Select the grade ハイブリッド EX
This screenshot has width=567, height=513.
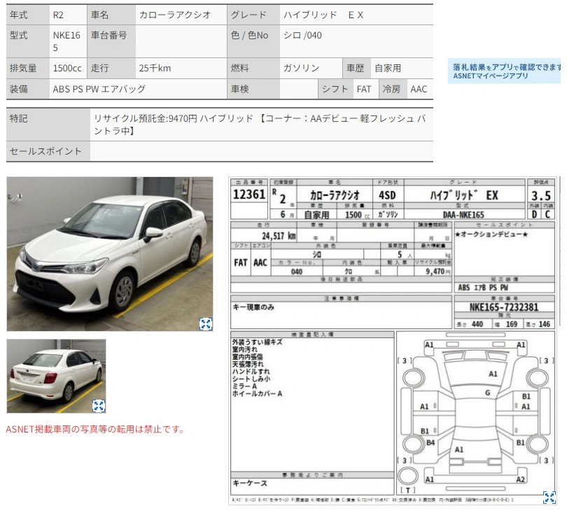323,15
